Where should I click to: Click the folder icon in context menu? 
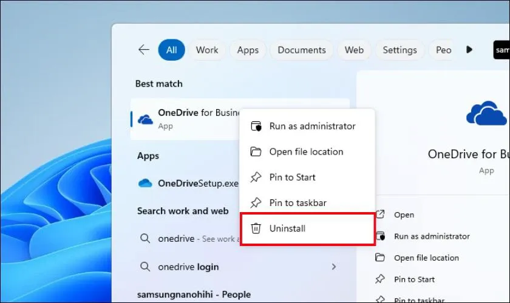tap(256, 151)
